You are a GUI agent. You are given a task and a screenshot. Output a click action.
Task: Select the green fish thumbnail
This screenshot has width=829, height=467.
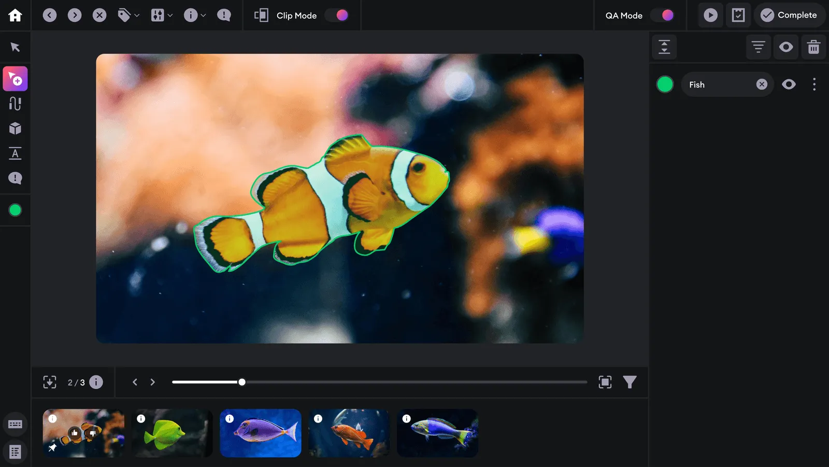[172, 433]
